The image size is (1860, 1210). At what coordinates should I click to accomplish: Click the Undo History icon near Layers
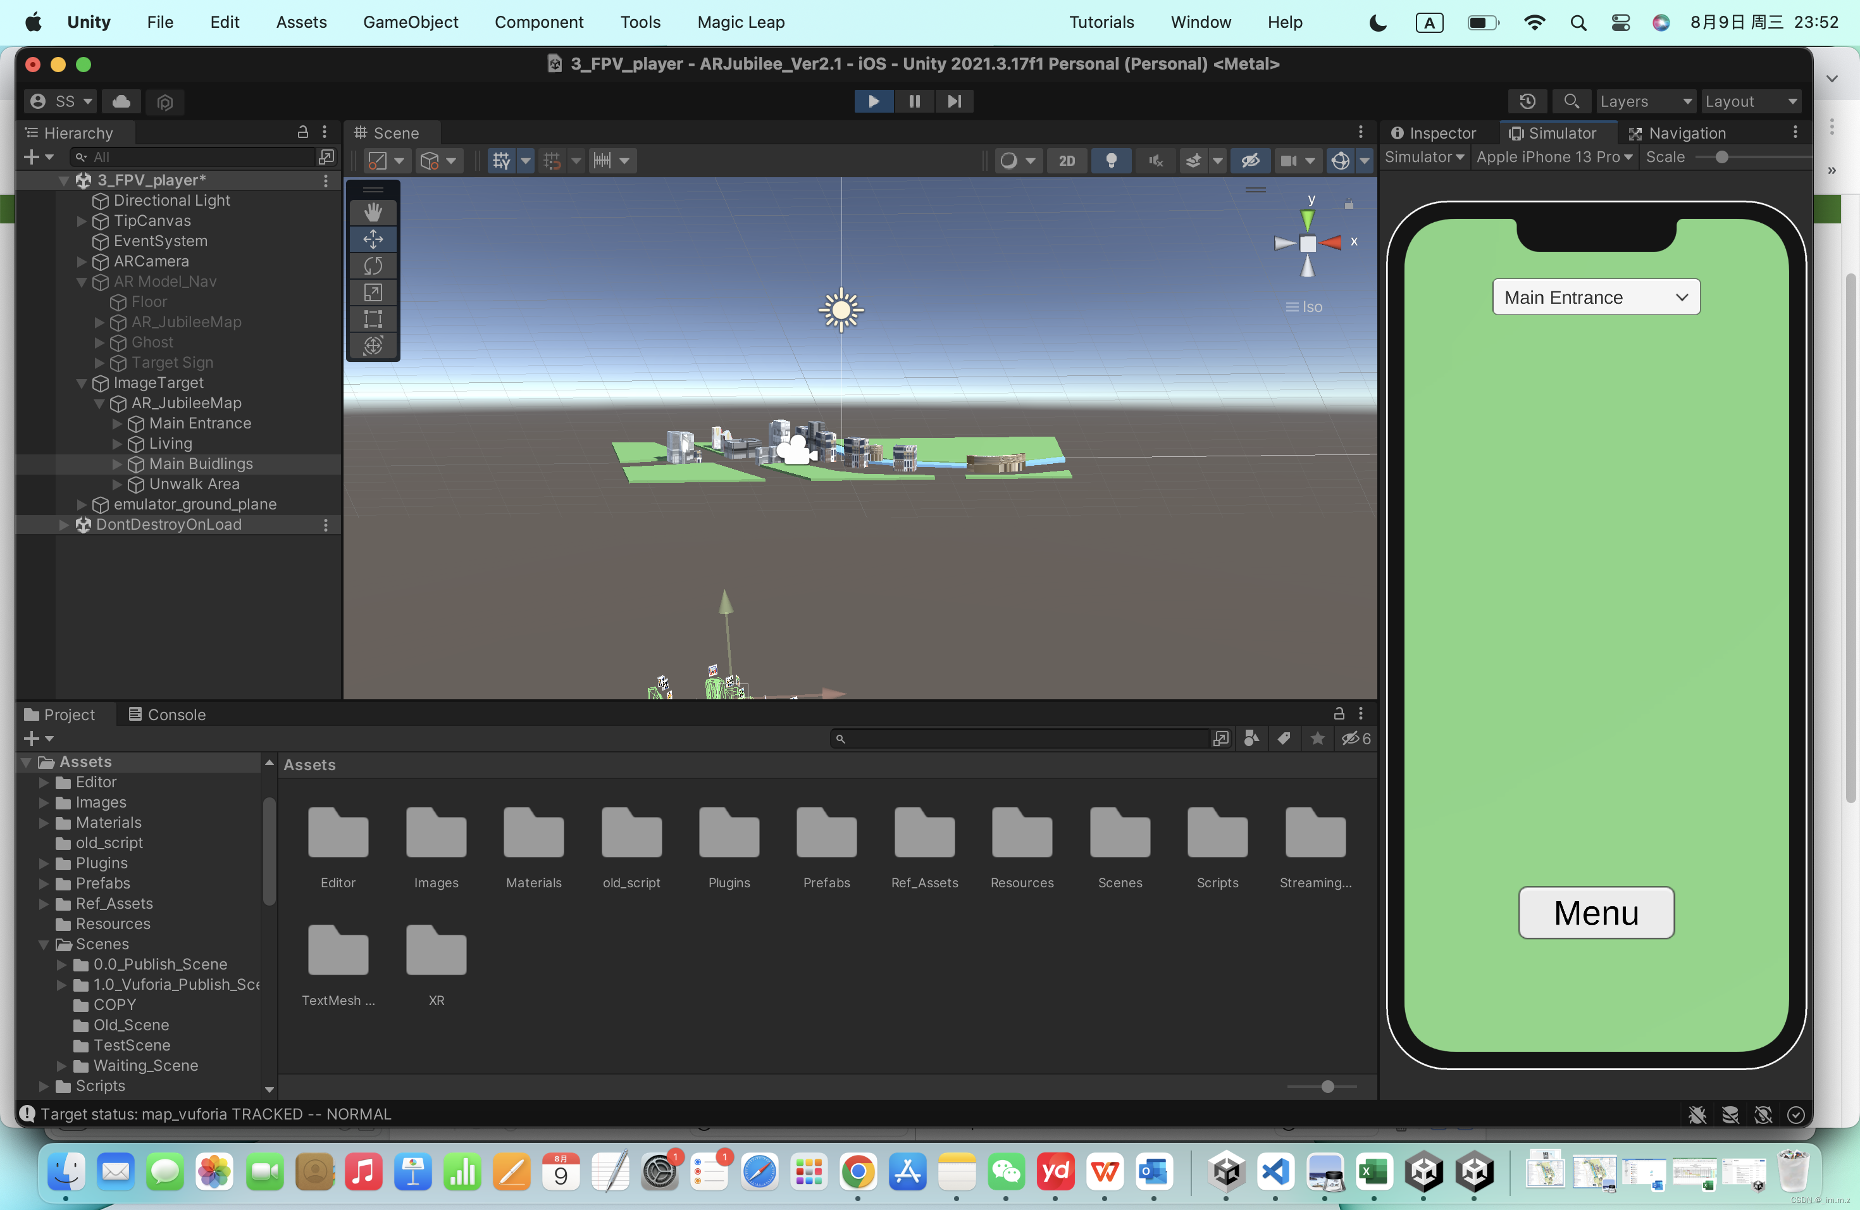(1528, 101)
